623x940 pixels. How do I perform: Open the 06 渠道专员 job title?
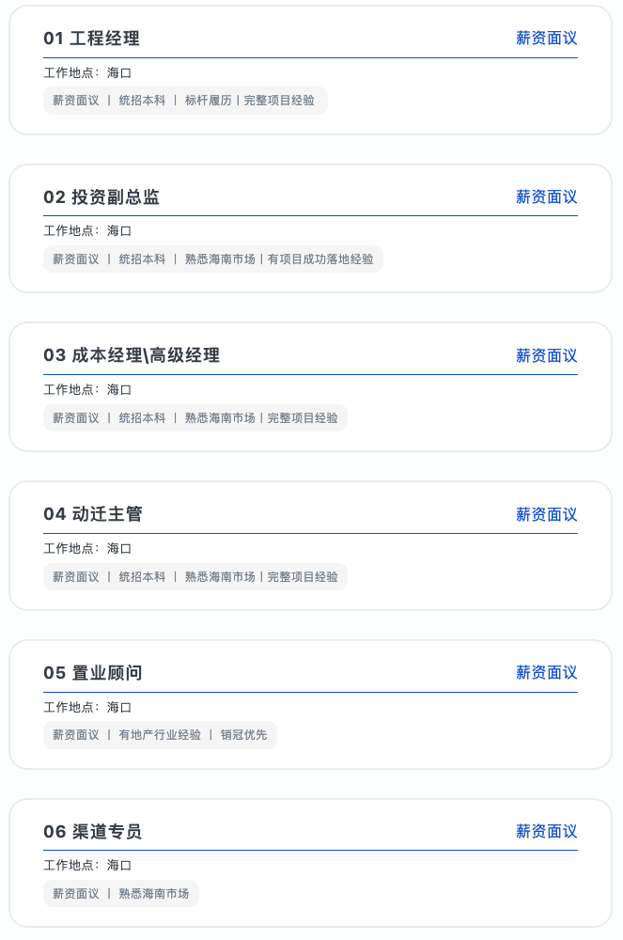(92, 832)
